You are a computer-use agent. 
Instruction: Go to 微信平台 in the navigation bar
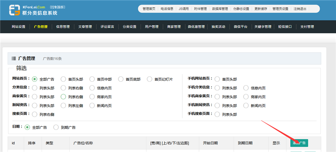point(240,27)
